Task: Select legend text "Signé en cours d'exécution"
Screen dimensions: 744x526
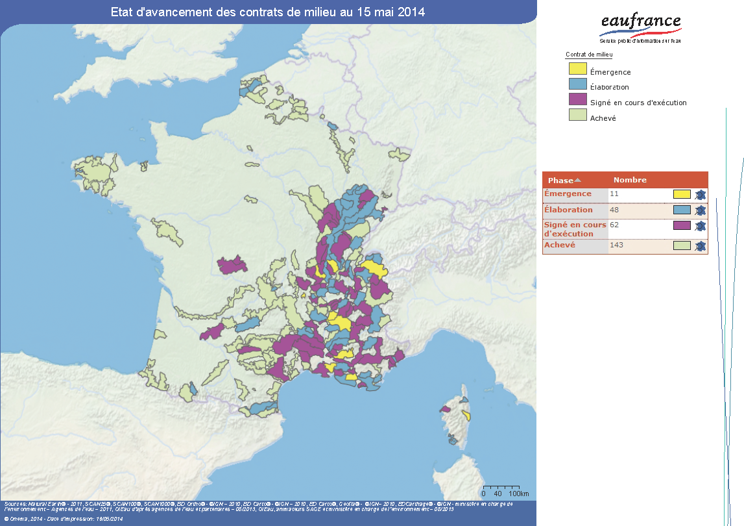Action: click(x=638, y=102)
